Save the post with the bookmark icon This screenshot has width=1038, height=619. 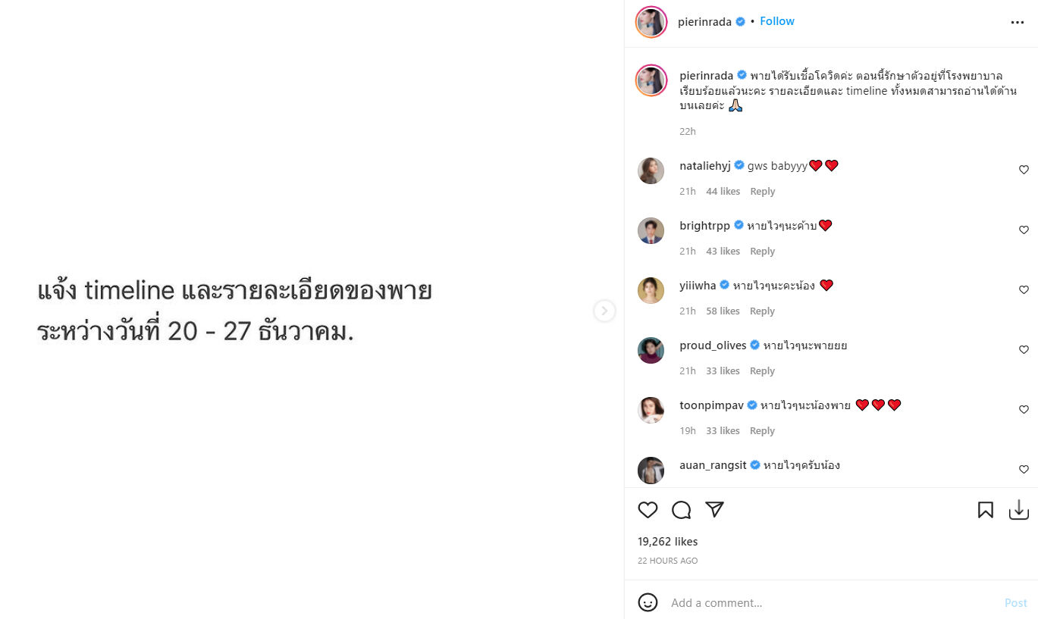986,510
